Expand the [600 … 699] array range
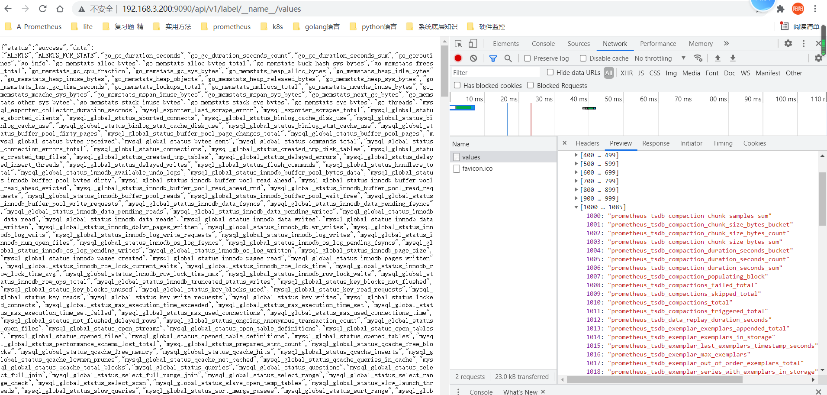This screenshot has width=827, height=395. (x=576, y=172)
